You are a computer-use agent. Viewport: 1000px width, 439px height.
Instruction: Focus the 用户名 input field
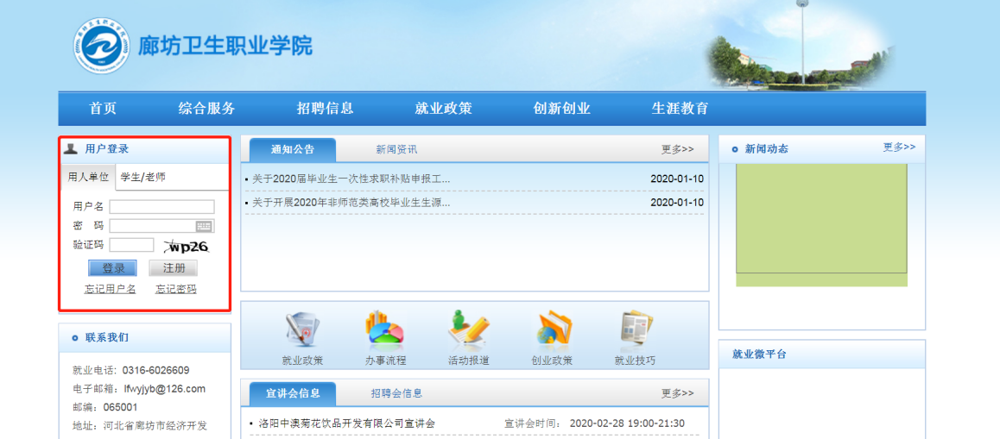tap(161, 207)
